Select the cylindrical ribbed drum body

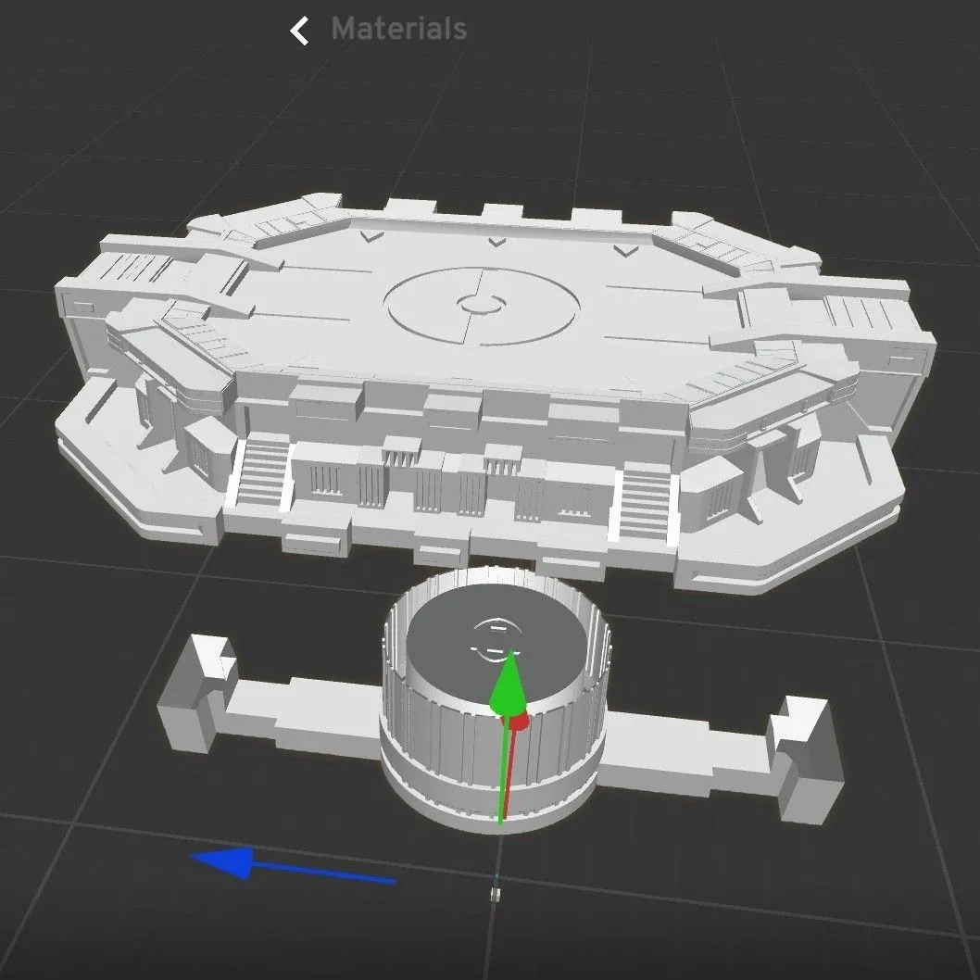pos(494,700)
